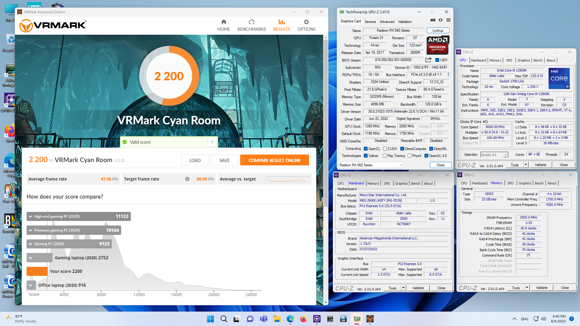Image resolution: width=580 pixels, height=326 pixels.
Task: Expand High-end gaming PC (2020) result
Action: (x=79, y=216)
